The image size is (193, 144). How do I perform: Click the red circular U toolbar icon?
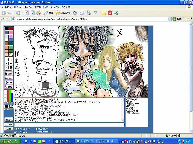(x=110, y=13)
